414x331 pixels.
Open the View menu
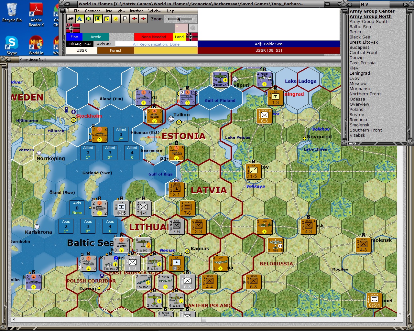point(121,11)
